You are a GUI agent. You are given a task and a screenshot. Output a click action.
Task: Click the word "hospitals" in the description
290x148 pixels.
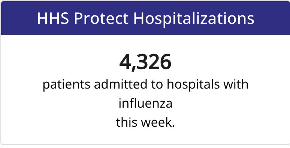point(193,85)
